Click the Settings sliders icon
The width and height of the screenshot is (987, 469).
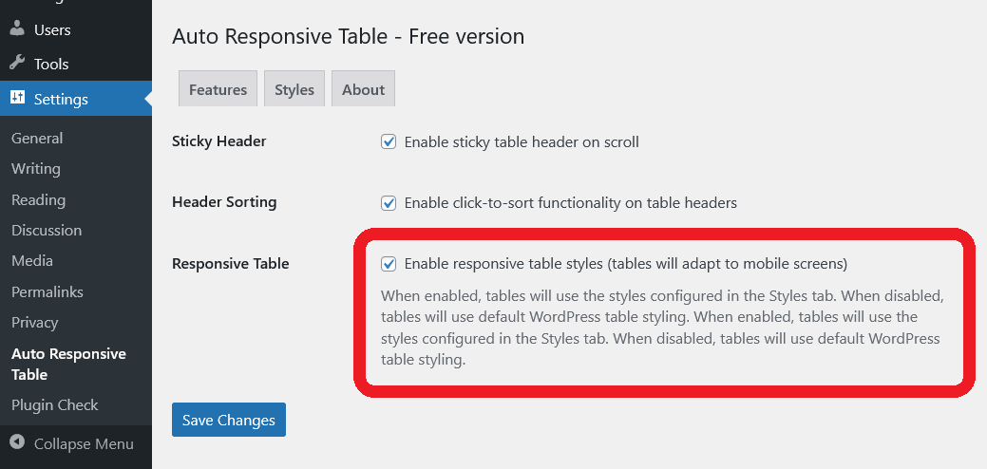point(17,98)
